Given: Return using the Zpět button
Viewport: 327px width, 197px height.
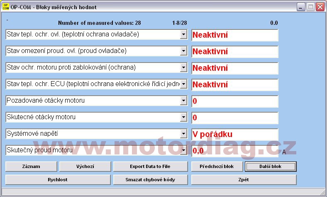Looking at the screenshot, I should coord(244,180).
